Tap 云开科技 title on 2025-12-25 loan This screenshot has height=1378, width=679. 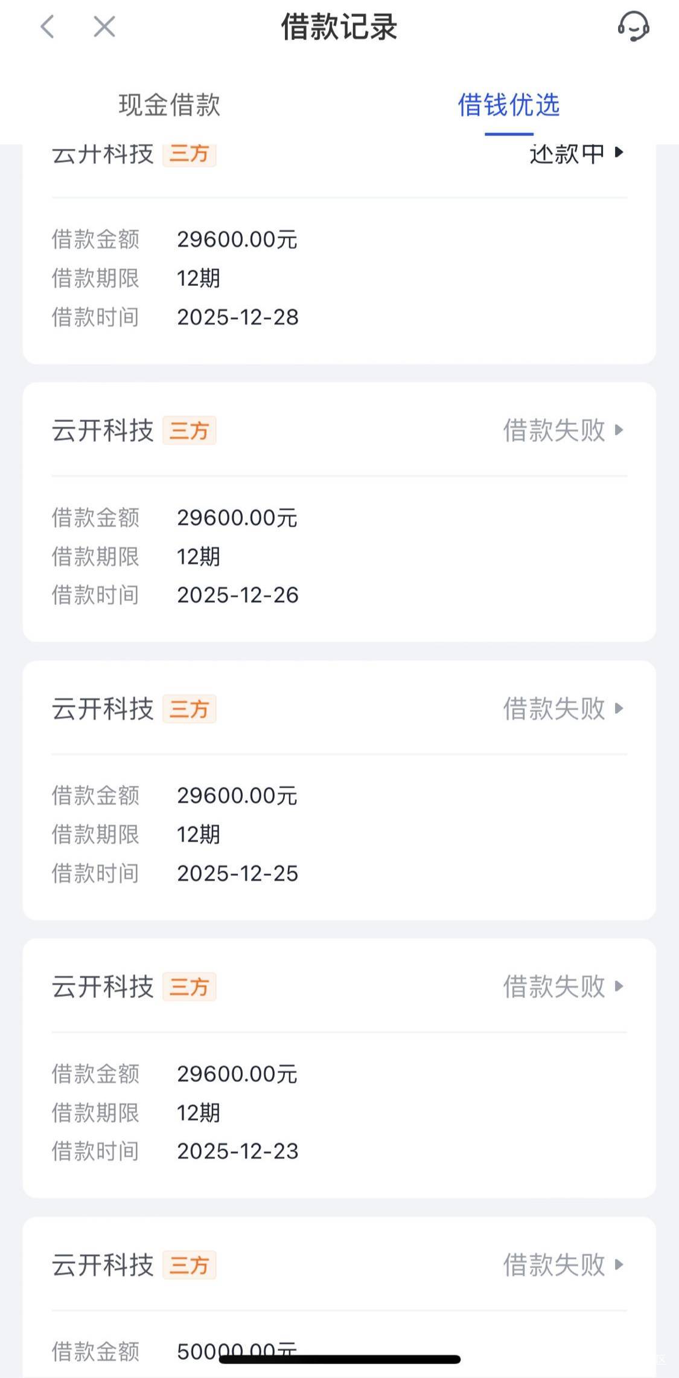tap(103, 709)
